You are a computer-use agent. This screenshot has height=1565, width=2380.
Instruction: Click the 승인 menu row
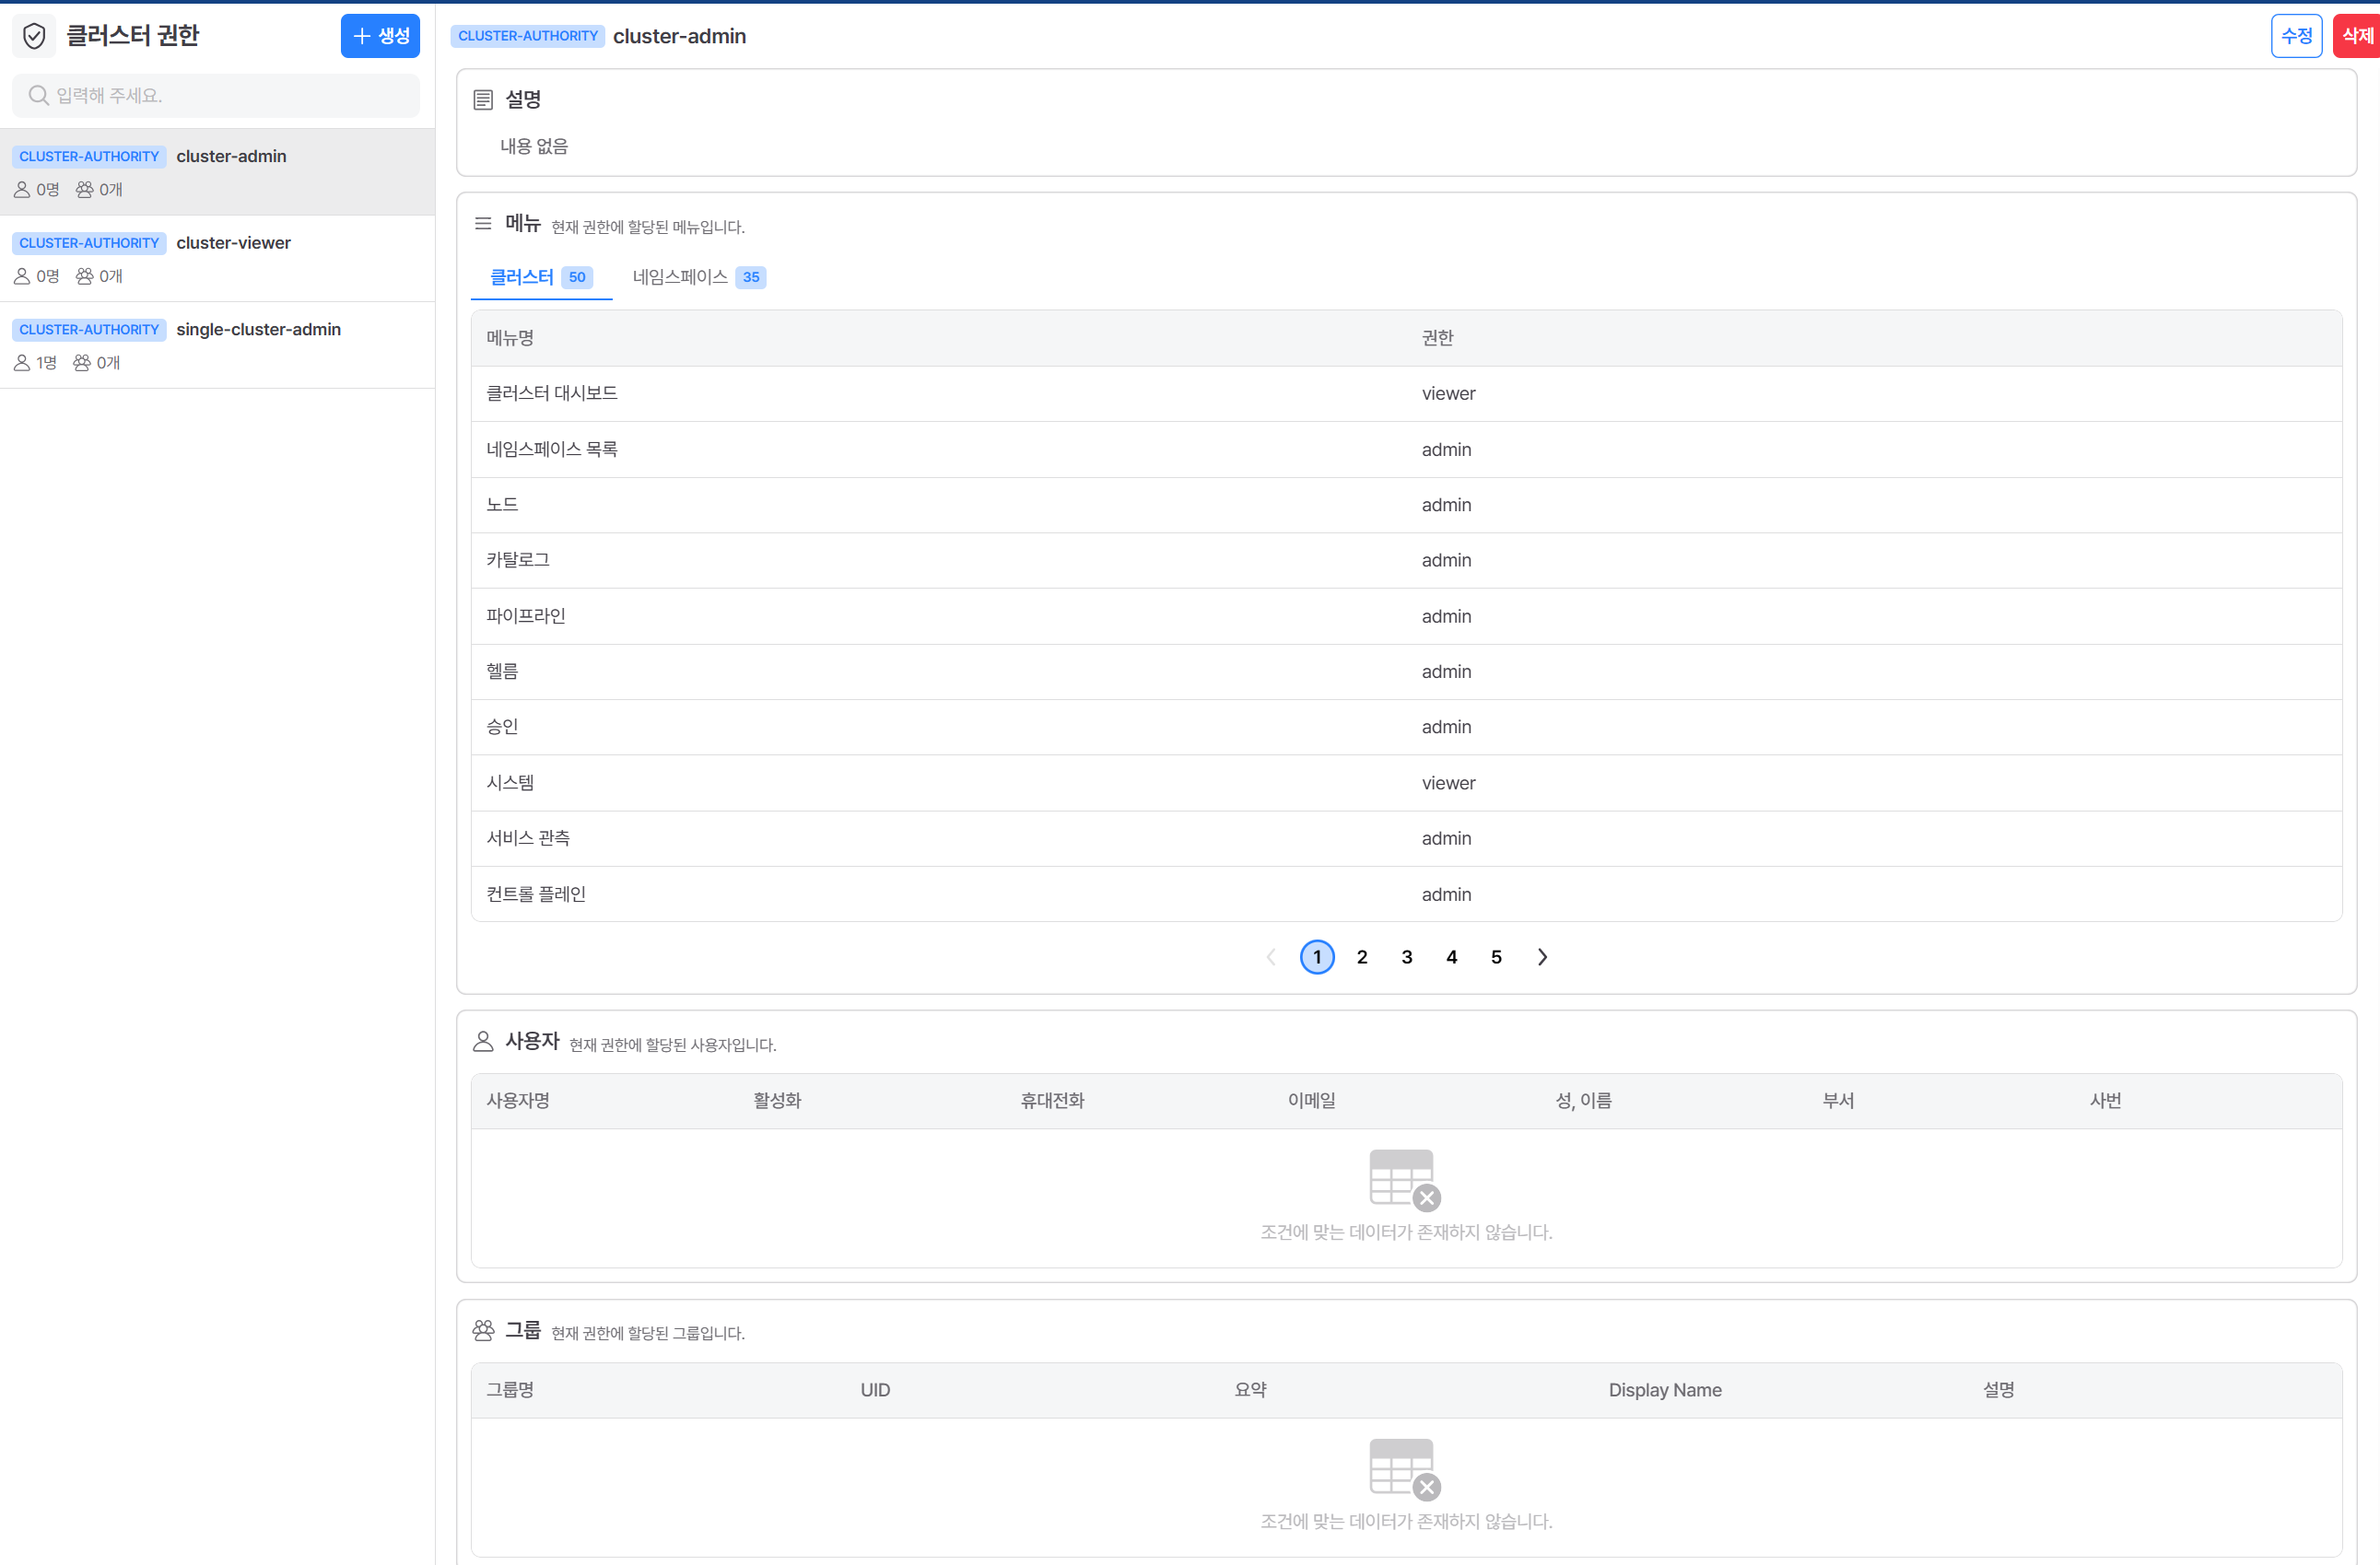coord(1406,727)
